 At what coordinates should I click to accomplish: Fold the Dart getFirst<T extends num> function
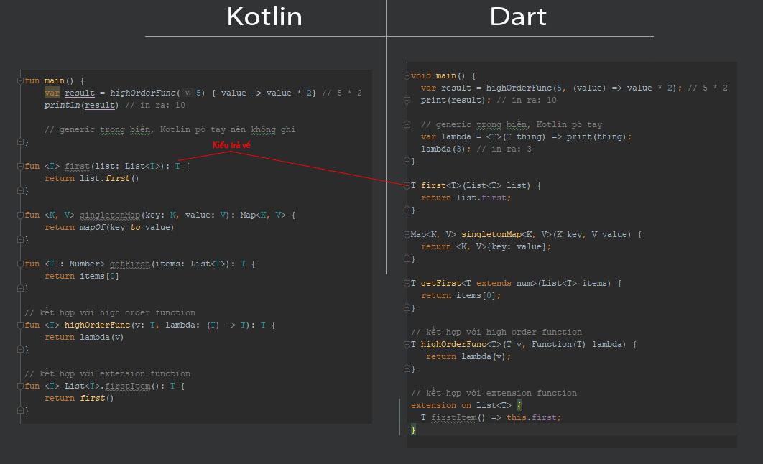pos(407,283)
